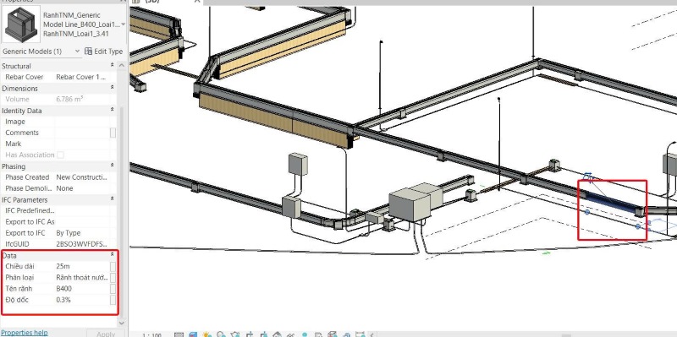Click the IFC Predefined Type value field
The image size is (677, 337).
(x=85, y=211)
